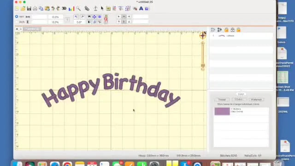Click the magnifying glass zoom icon

pyautogui.click(x=78, y=8)
